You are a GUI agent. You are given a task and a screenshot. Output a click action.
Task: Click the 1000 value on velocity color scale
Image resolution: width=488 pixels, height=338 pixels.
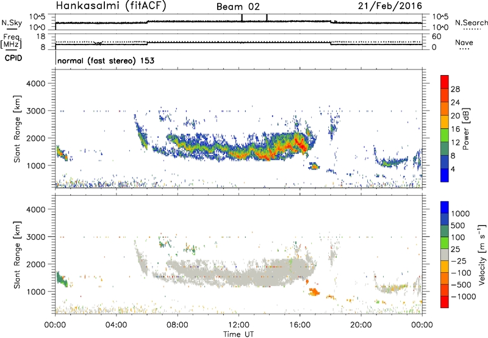click(460, 214)
